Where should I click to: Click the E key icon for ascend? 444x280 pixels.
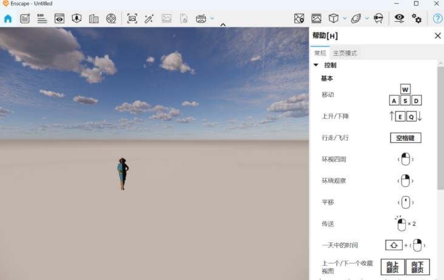tap(400, 117)
